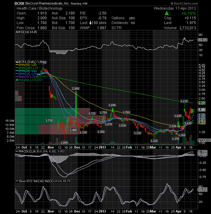Click the 1.170 price label

click(175, 139)
